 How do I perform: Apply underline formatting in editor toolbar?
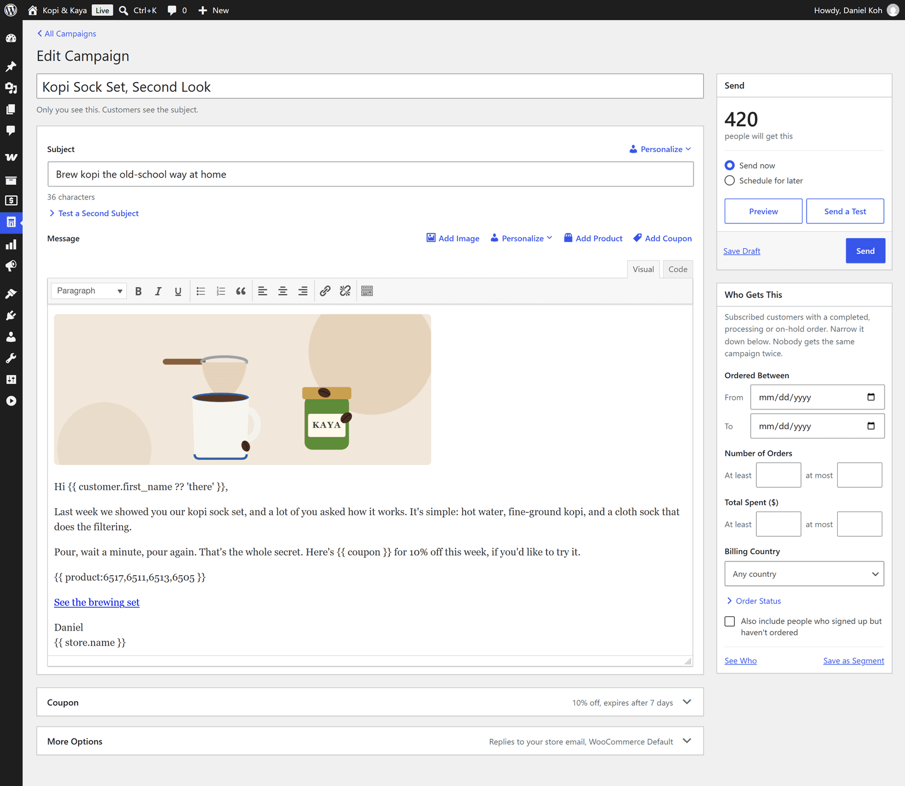[x=178, y=291]
